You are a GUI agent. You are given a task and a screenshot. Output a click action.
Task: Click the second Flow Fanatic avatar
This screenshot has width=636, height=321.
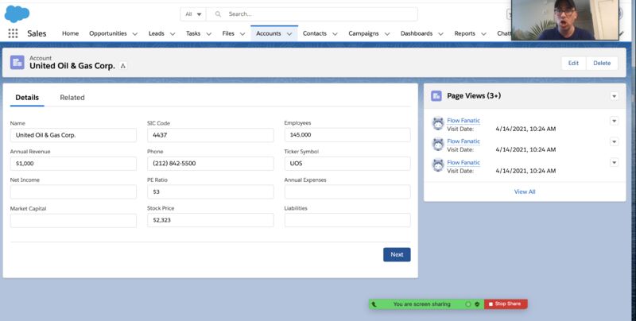tap(438, 145)
